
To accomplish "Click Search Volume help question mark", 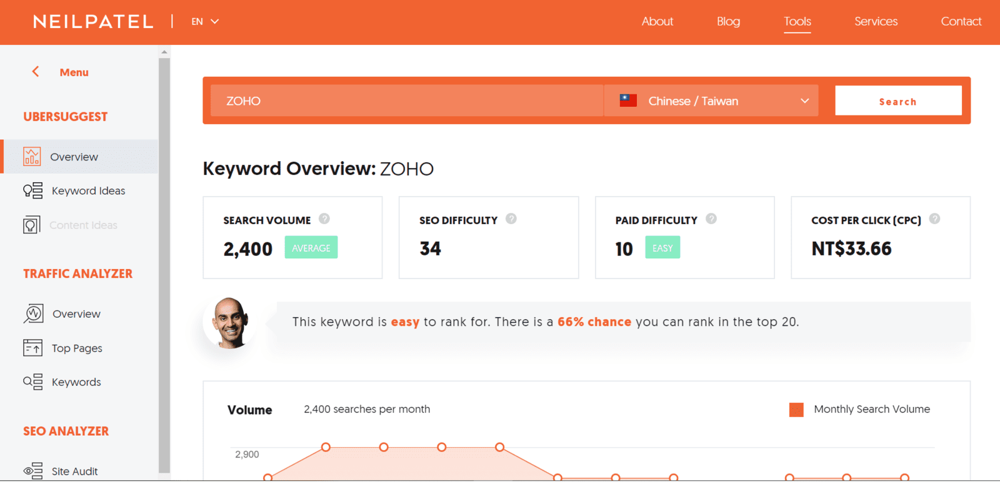I will tap(324, 219).
